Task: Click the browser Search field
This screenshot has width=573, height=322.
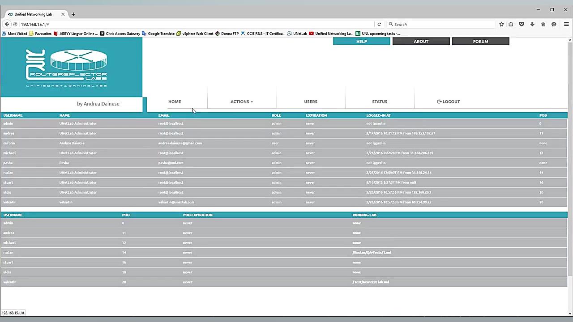Action: [x=441, y=24]
